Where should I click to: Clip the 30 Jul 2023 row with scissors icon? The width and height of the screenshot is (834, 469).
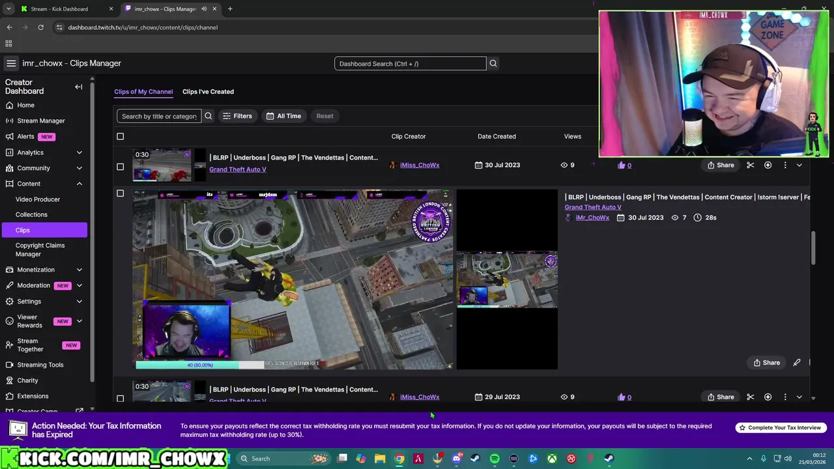pyautogui.click(x=751, y=165)
